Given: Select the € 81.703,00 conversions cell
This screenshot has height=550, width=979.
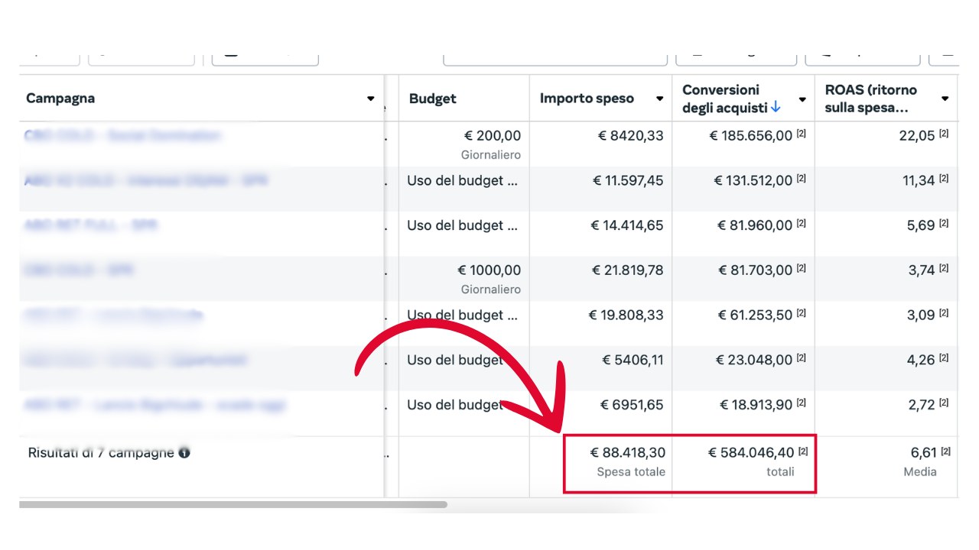Looking at the screenshot, I should [755, 270].
